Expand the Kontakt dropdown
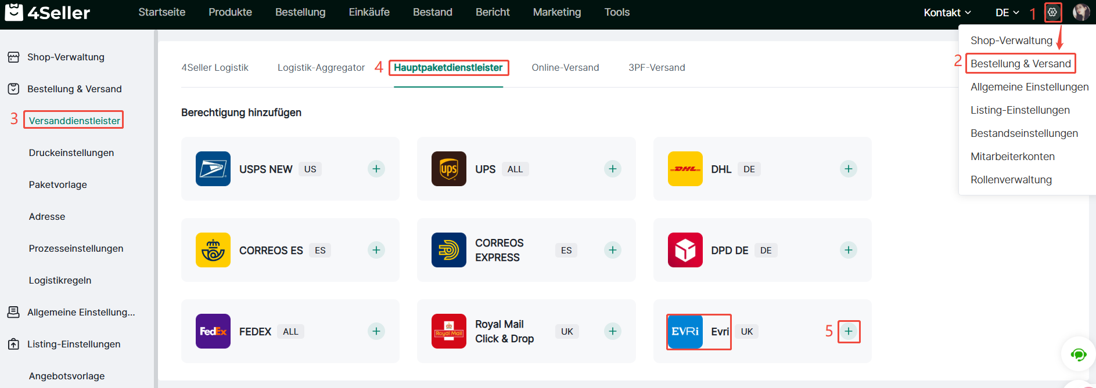 pyautogui.click(x=947, y=12)
